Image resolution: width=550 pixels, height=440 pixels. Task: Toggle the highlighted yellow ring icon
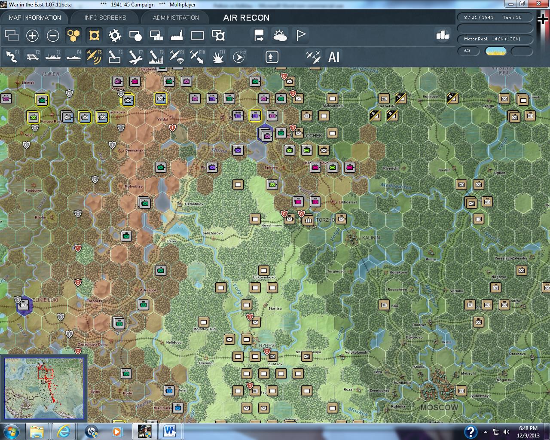coord(94,35)
